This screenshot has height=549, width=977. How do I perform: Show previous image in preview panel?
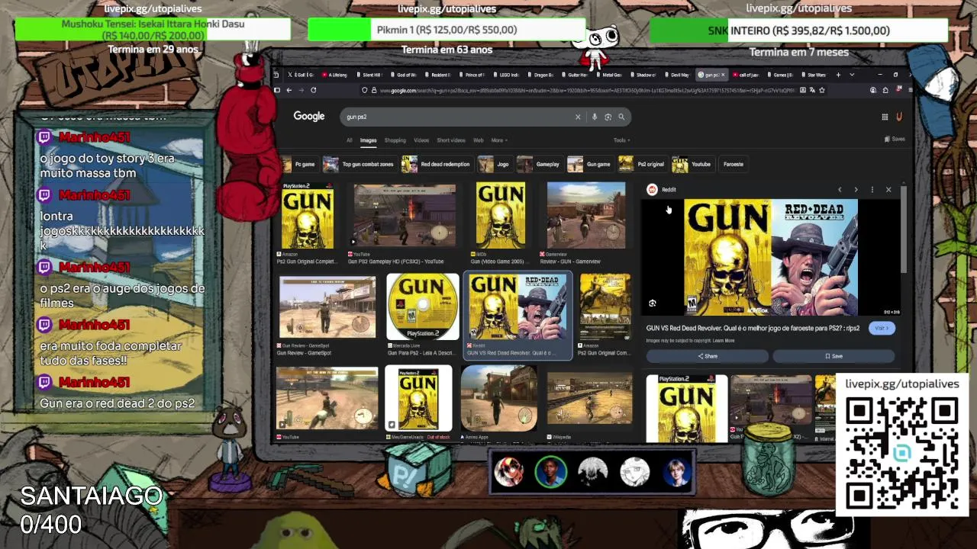point(840,190)
